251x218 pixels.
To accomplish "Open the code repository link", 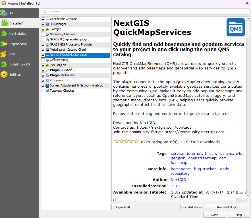I will [200, 171].
